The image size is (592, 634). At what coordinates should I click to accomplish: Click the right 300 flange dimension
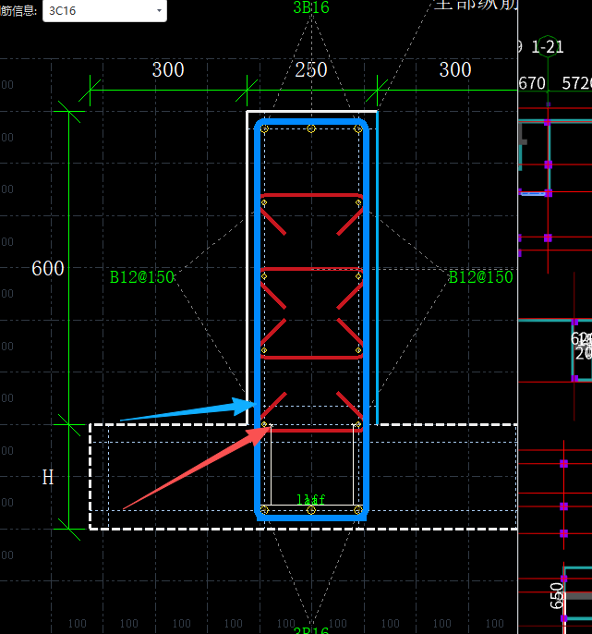455,70
